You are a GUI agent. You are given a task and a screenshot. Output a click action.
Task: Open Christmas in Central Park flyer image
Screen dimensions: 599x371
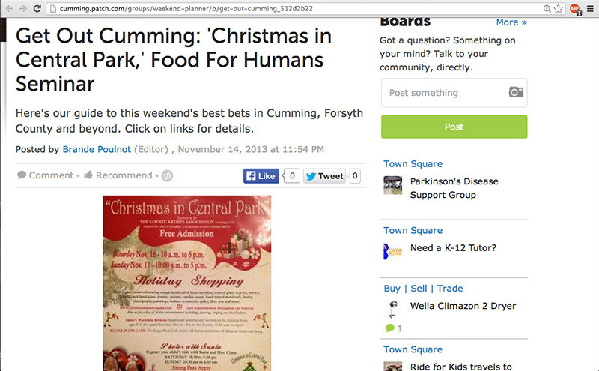pos(186,283)
